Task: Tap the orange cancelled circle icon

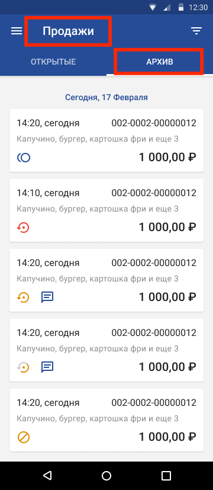Action: pyautogui.click(x=24, y=437)
